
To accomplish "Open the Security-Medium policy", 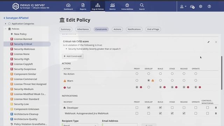I will point(24,89).
